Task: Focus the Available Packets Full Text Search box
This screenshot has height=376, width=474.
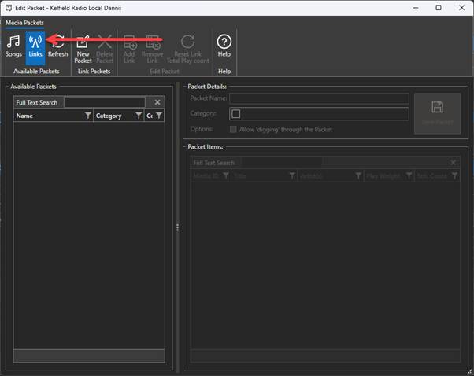Action: pyautogui.click(x=105, y=102)
